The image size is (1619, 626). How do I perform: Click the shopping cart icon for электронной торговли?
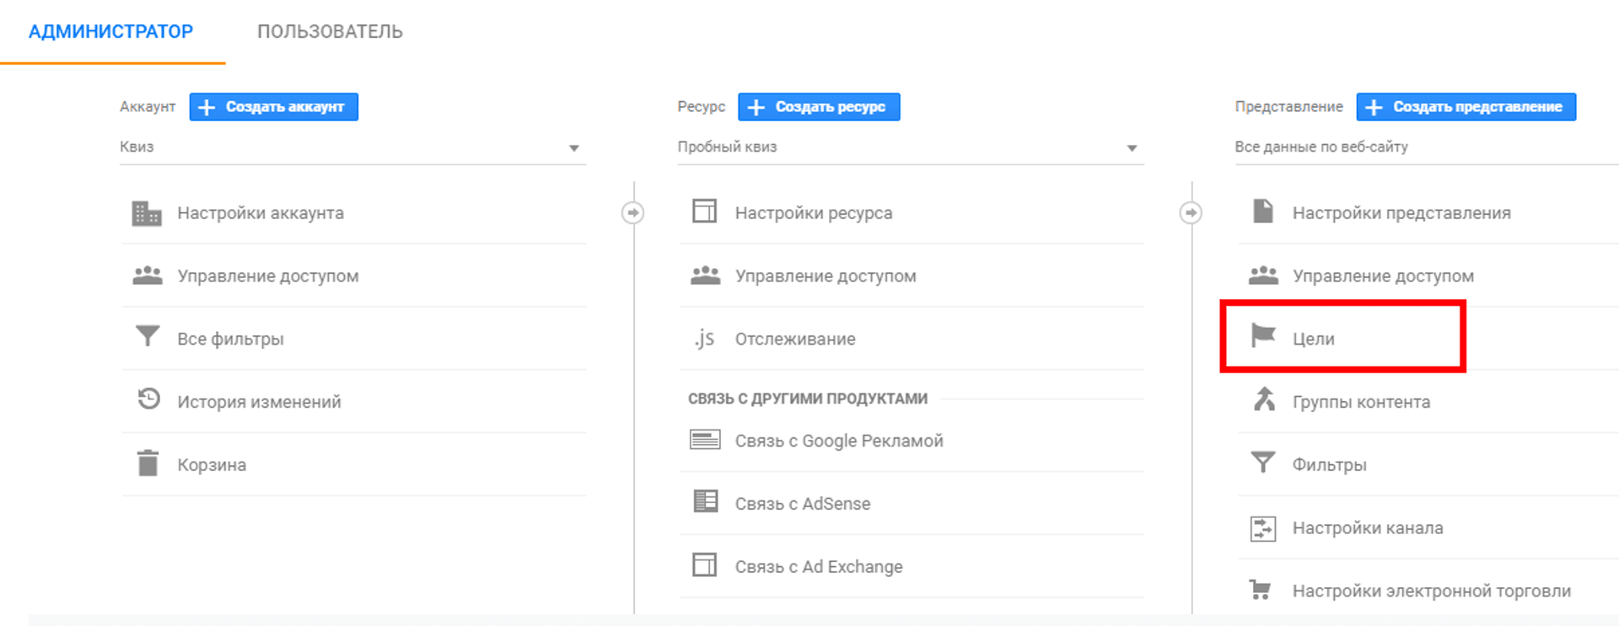click(x=1261, y=590)
